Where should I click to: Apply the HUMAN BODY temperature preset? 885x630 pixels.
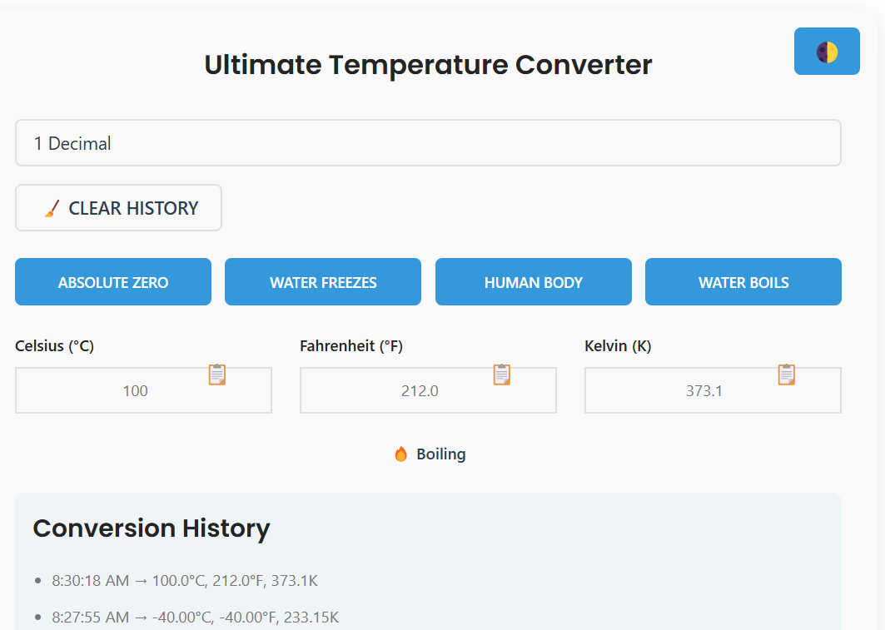click(533, 281)
